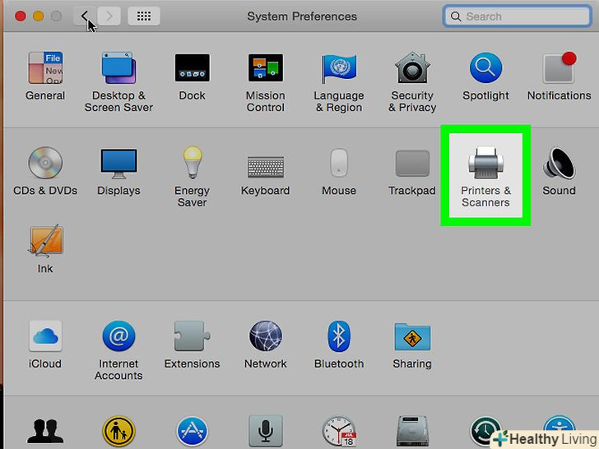Open iCloud preferences

coord(45,345)
